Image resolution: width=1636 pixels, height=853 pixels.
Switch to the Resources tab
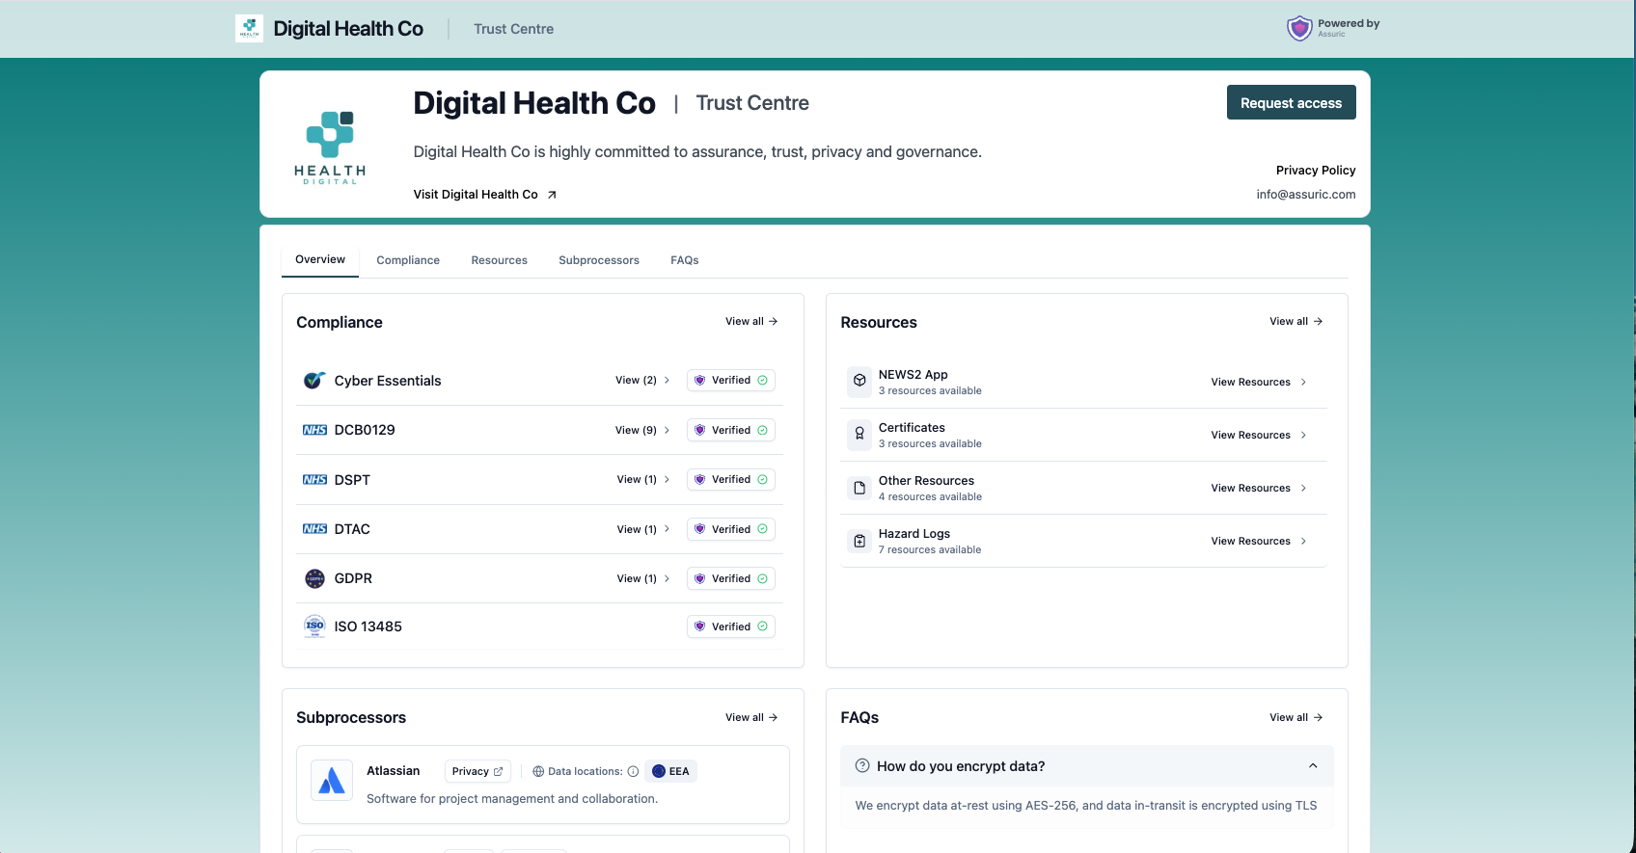point(499,260)
